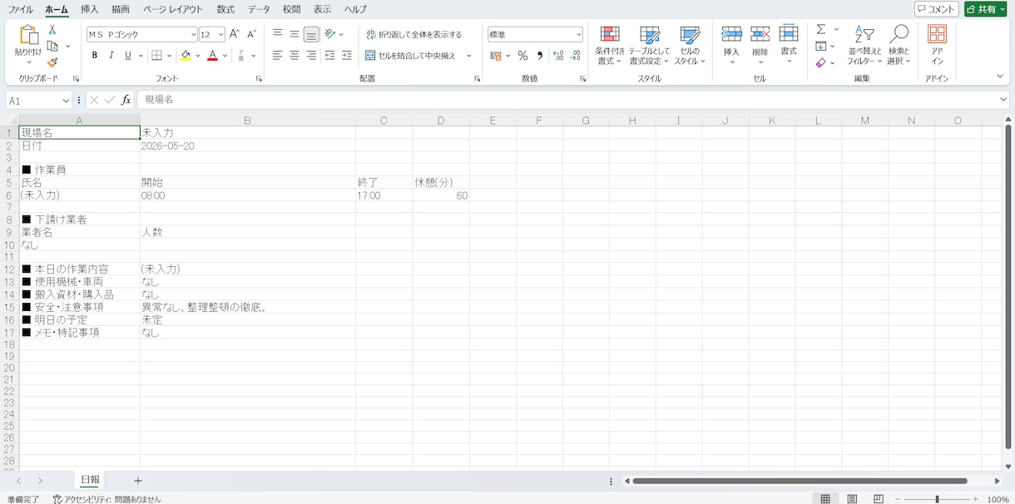Image resolution: width=1015 pixels, height=504 pixels.
Task: Click the fx insert function icon
Action: [x=126, y=100]
